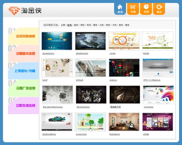Select the 粉色 style filter

[x=89, y=25]
